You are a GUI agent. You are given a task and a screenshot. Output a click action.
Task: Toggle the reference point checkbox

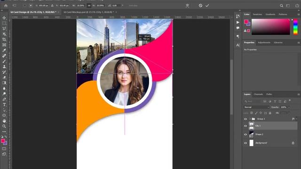pyautogui.click(x=25, y=6)
